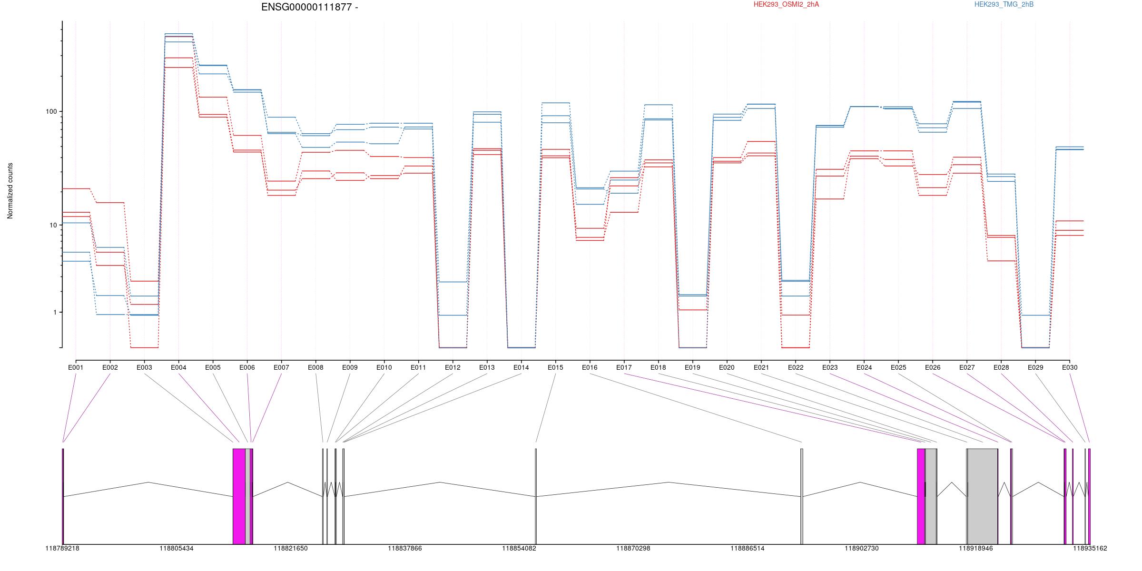Click exon label E004
This screenshot has width=1142, height=571.
(x=178, y=367)
